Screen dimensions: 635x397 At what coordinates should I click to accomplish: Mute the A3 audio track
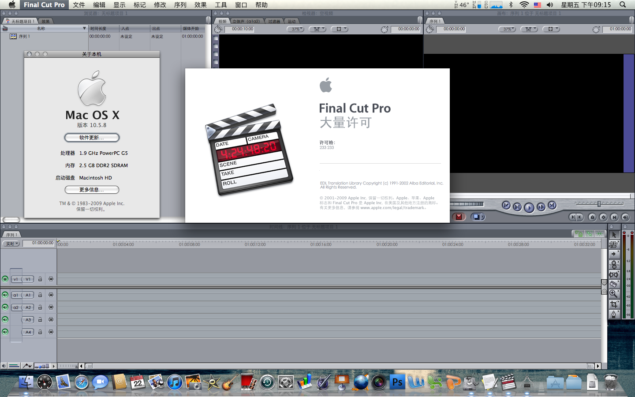pyautogui.click(x=5, y=319)
